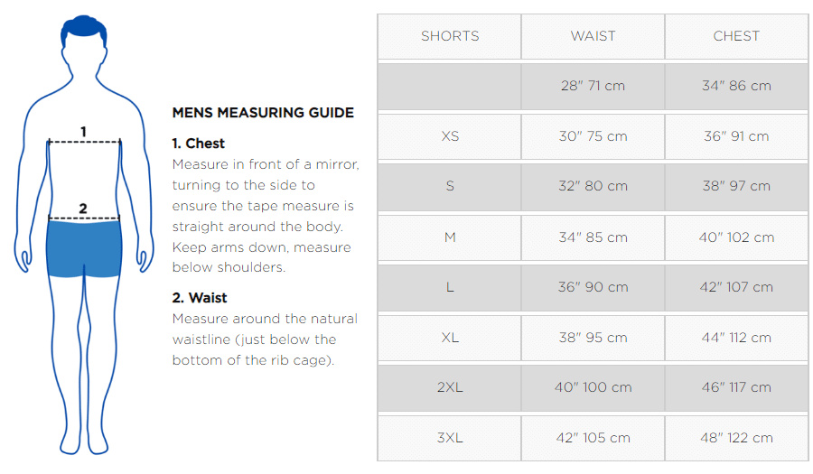Click the waist measurement line marked 2
The height and width of the screenshot is (474, 813).
[x=83, y=218]
